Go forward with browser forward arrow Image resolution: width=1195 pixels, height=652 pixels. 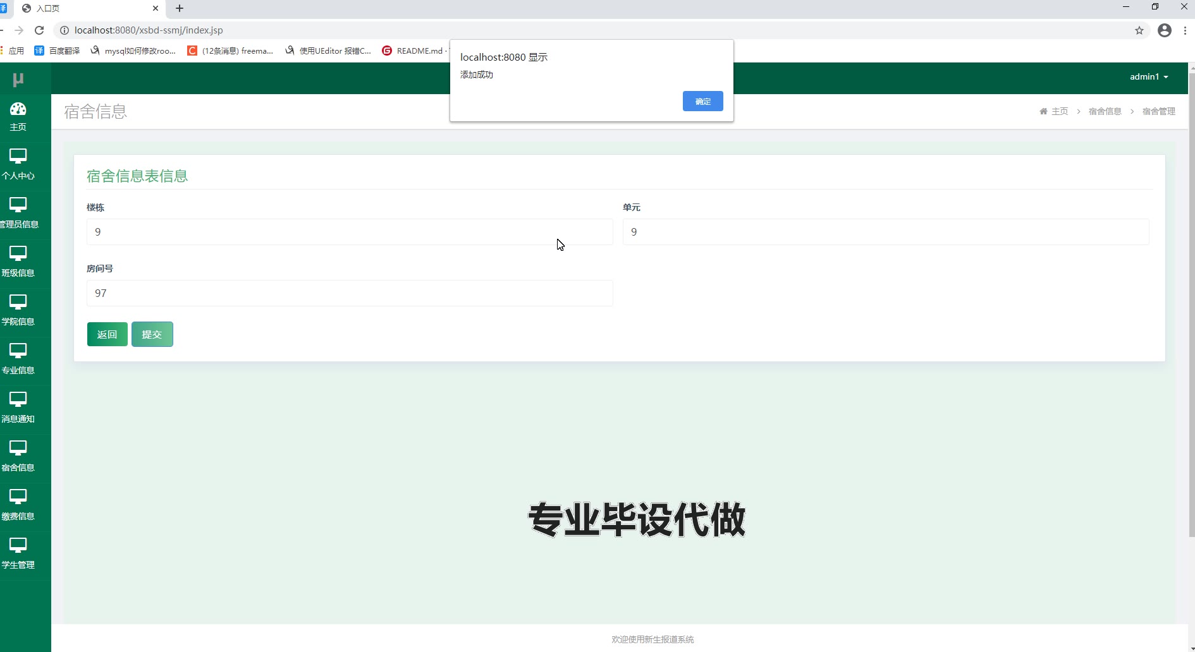(x=19, y=30)
